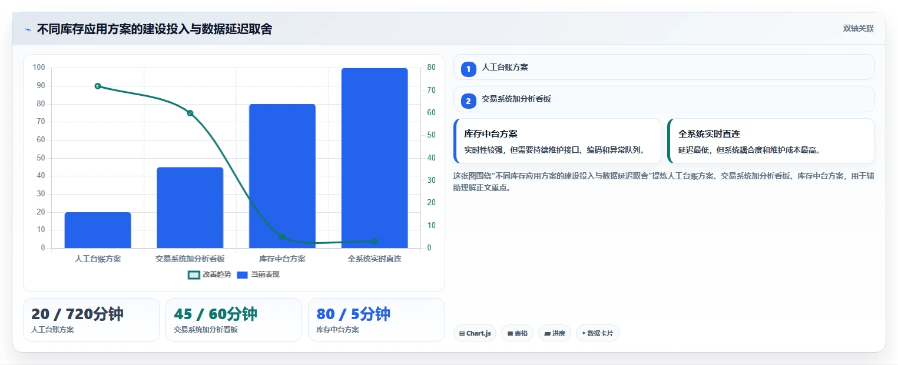898x365 pixels.
Task: Click the 20 / 720分钟 data card
Action: [91, 320]
